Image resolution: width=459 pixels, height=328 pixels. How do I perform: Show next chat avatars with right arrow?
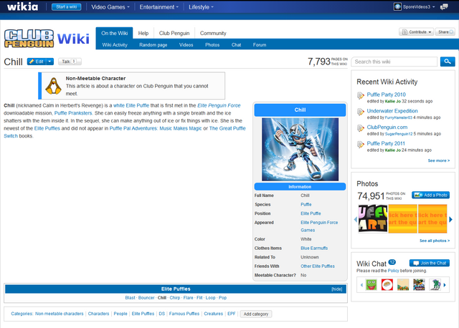click(x=445, y=285)
